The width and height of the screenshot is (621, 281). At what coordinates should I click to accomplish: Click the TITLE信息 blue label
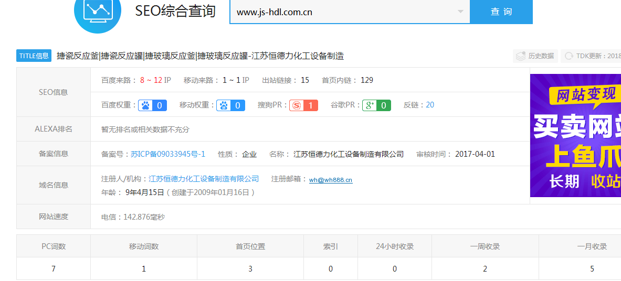point(34,56)
